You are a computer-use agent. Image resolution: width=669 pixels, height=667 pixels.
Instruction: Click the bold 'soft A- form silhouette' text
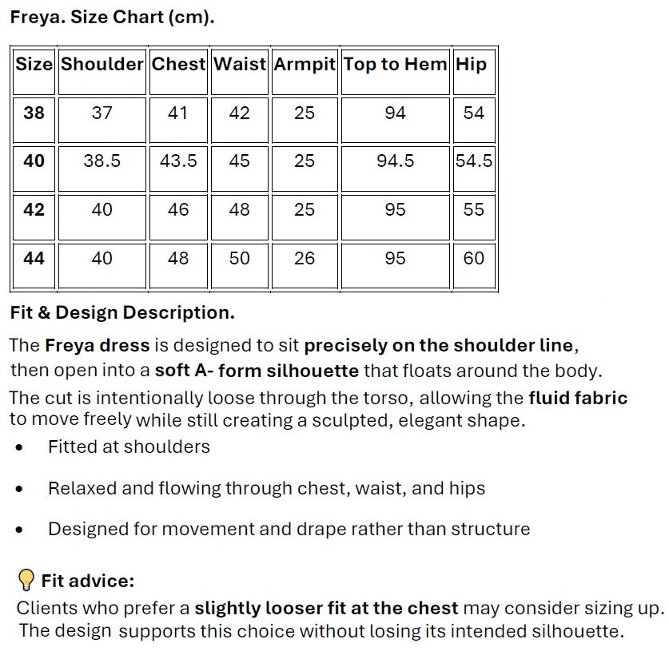pos(257,371)
